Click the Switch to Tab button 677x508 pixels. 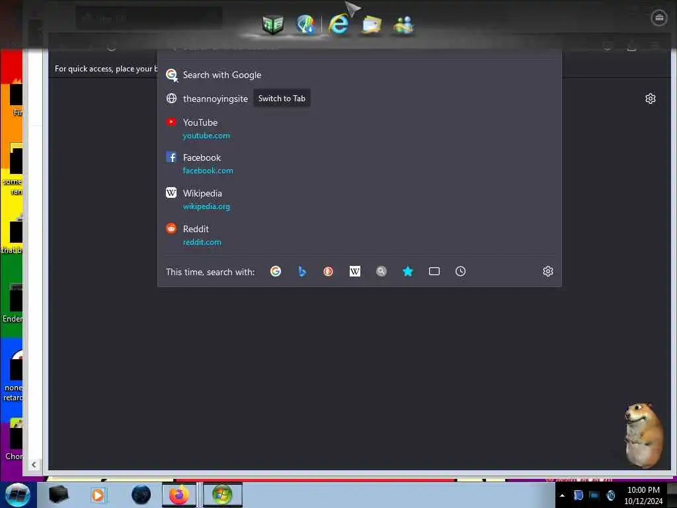[x=282, y=99]
